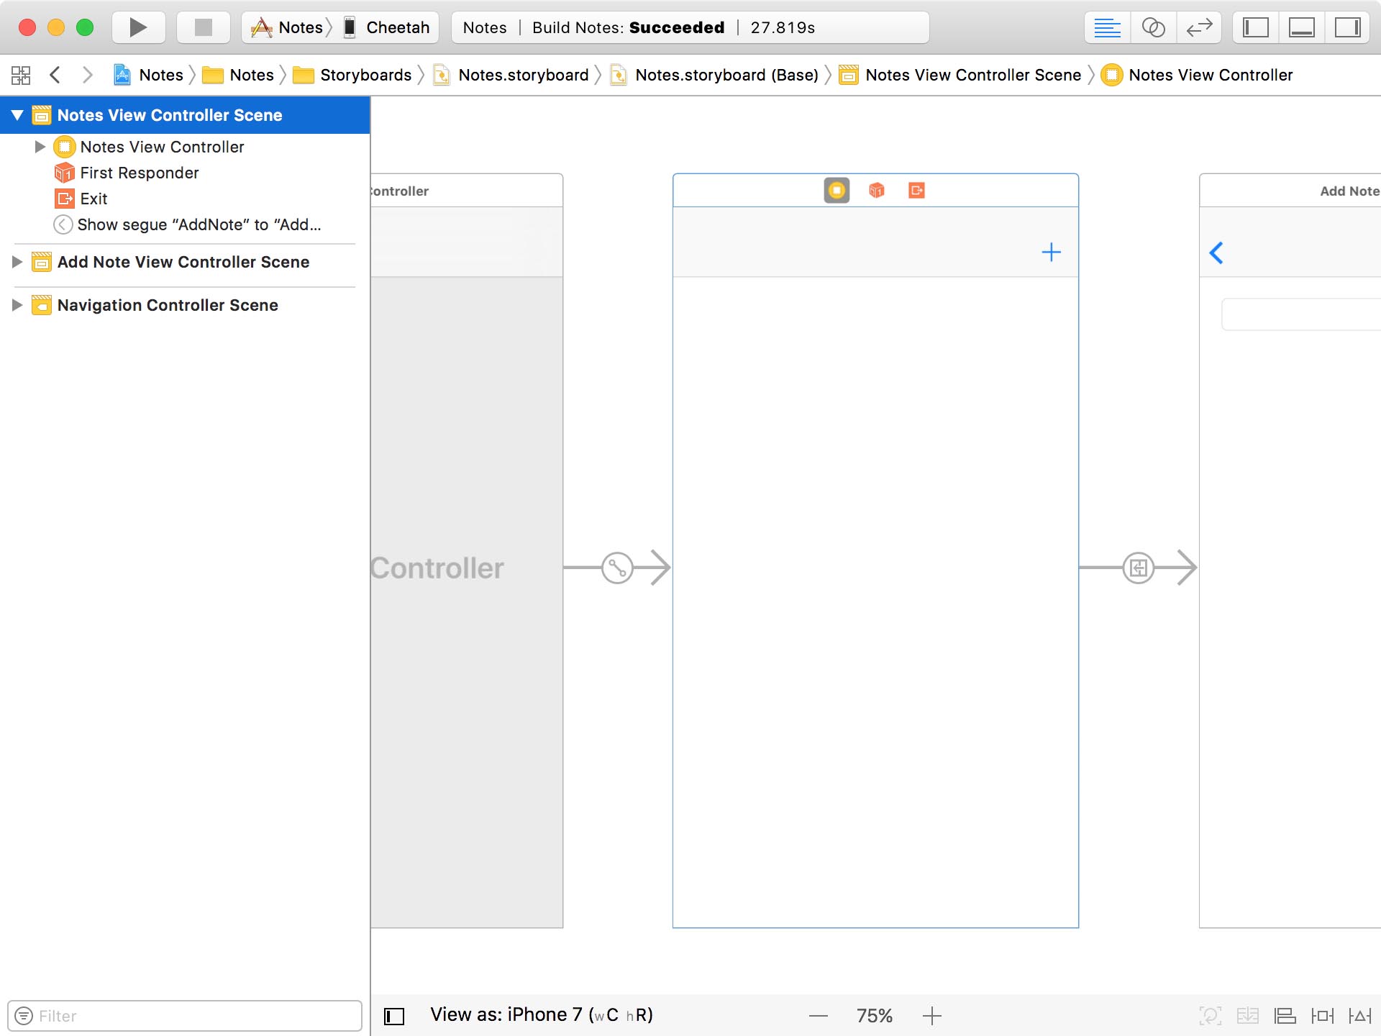Screen dimensions: 1381x1036
Task: Run the Notes app with the play button
Action: (x=137, y=27)
